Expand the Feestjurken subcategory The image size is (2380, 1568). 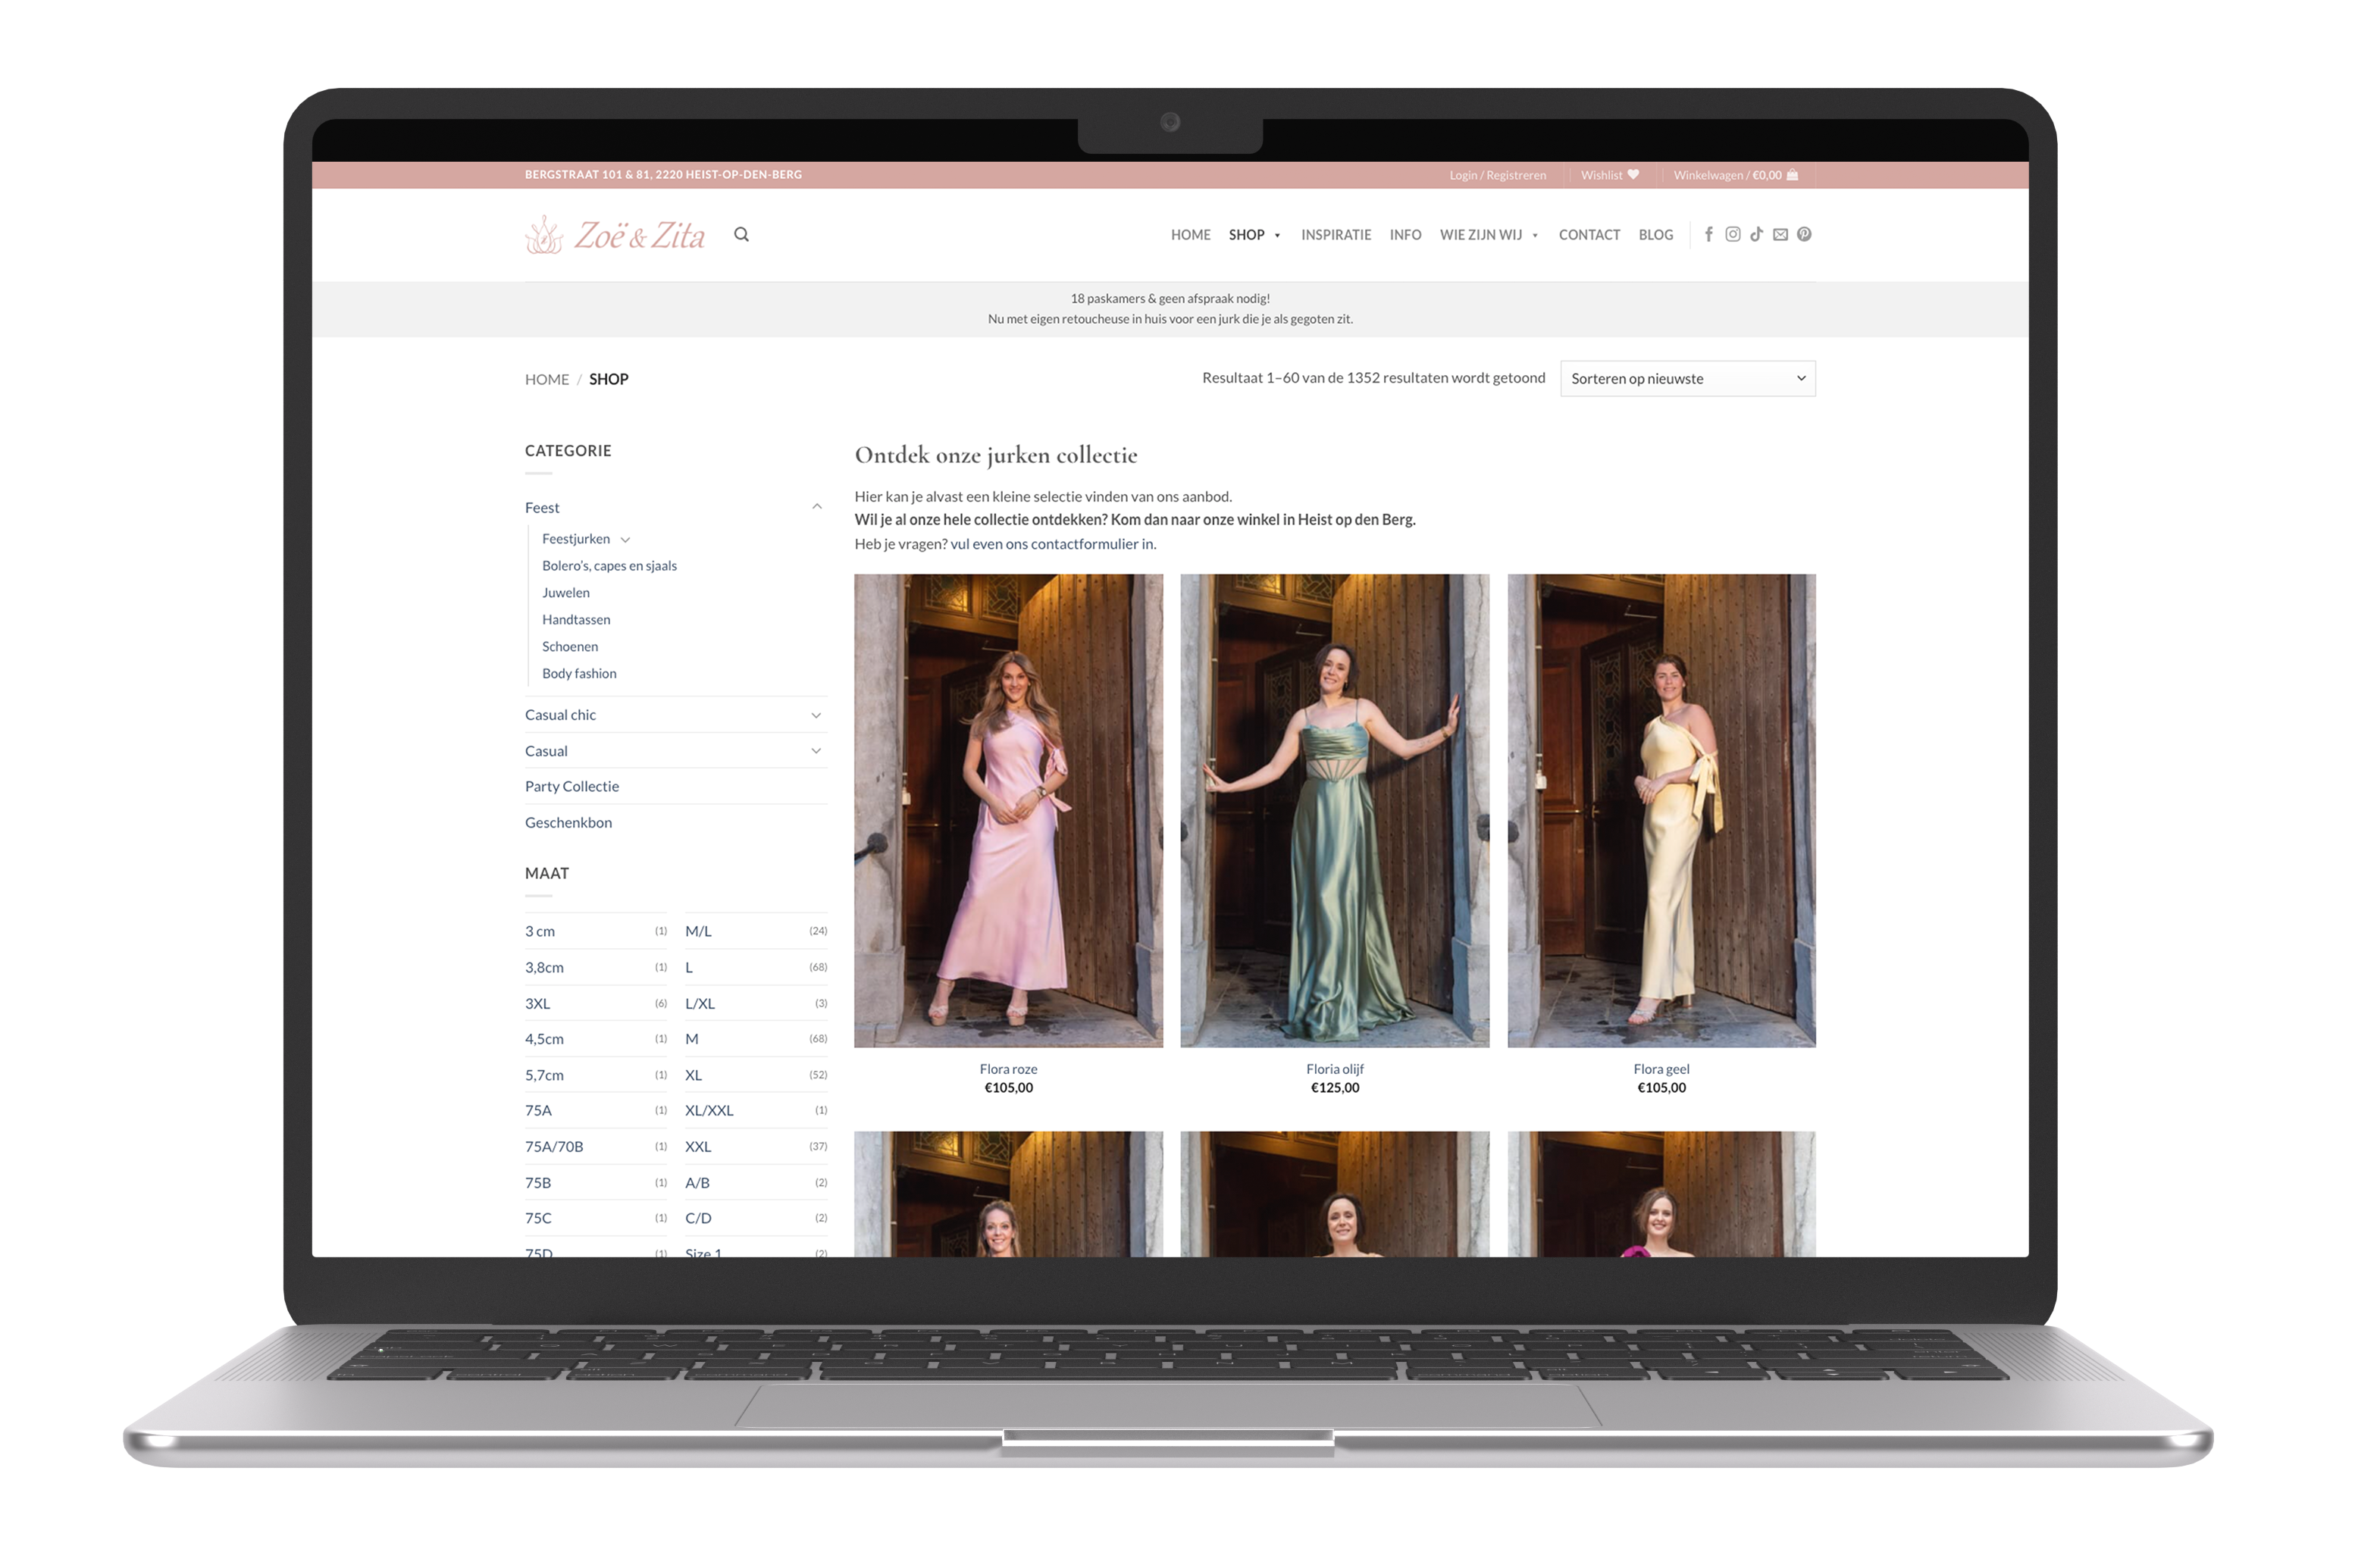626,539
